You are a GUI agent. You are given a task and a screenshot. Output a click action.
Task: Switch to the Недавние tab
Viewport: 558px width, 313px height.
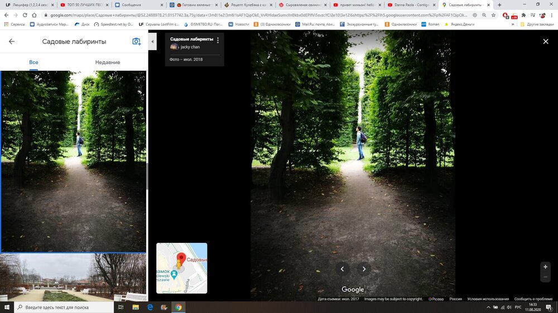coord(108,62)
